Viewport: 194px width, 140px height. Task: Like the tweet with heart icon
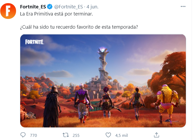coord(108,135)
